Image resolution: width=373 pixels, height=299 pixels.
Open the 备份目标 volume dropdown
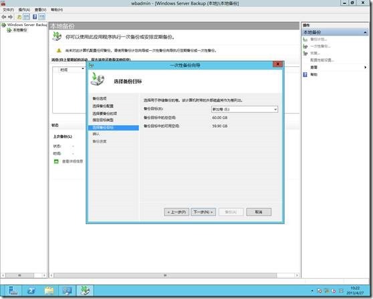(x=245, y=110)
